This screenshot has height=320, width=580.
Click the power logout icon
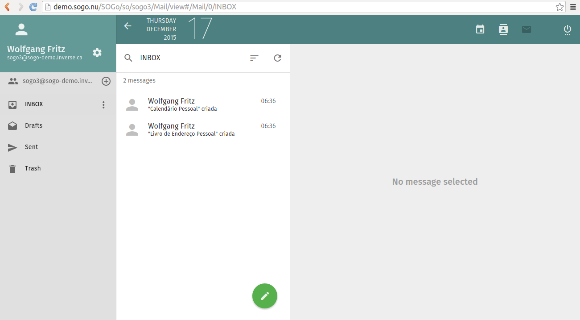567,29
